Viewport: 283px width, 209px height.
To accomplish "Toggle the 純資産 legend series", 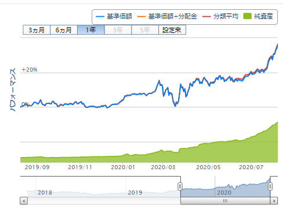I will pyautogui.click(x=258, y=16).
